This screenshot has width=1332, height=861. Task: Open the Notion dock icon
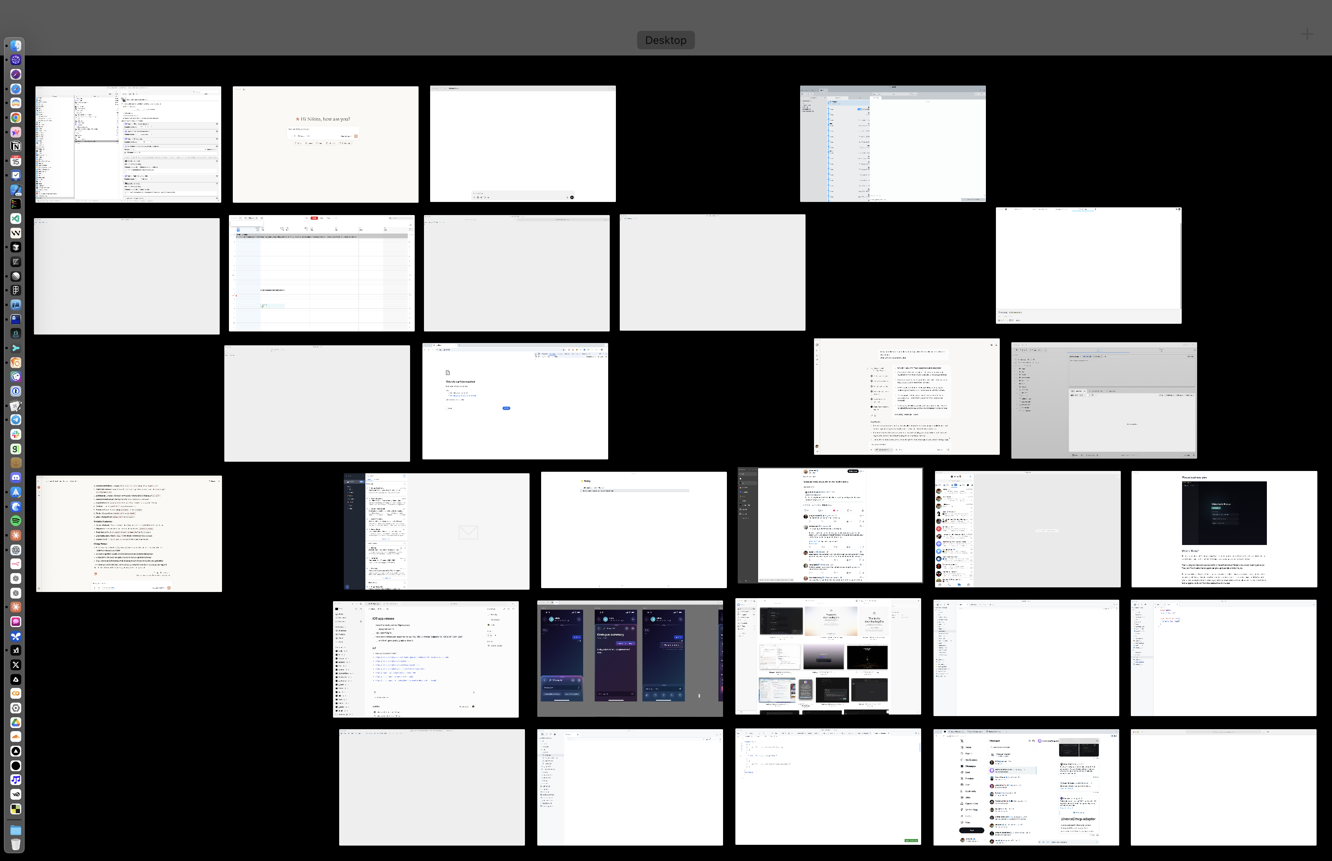(16, 146)
